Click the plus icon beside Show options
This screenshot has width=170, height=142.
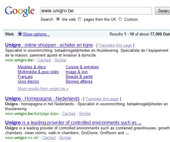(x=20, y=34)
